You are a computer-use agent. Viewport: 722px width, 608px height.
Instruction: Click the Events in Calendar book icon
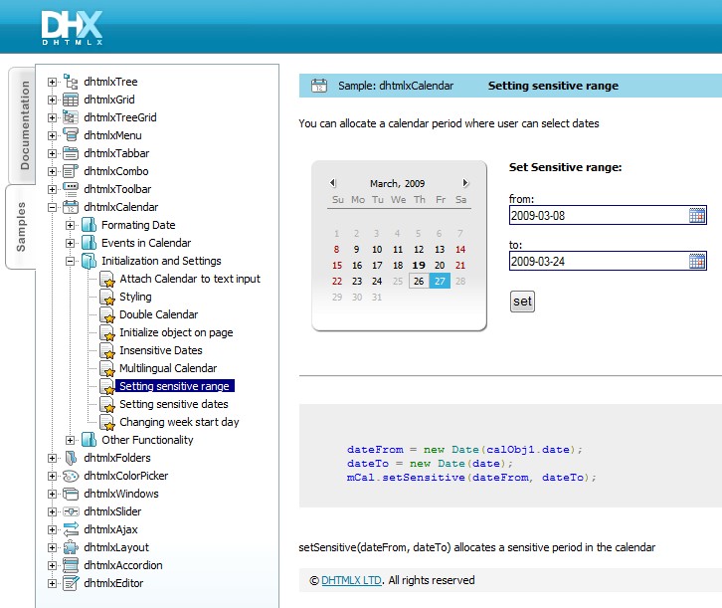coord(89,243)
